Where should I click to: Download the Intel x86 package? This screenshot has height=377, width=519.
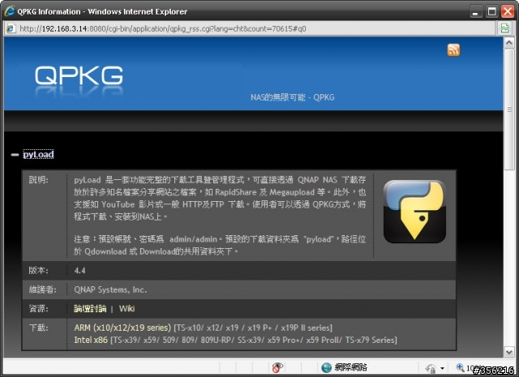[91, 340]
